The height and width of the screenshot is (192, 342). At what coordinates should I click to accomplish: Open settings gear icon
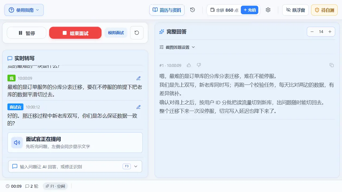[x=268, y=10]
